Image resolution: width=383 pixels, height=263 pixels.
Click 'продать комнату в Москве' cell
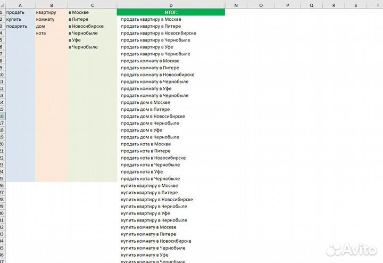(171, 61)
